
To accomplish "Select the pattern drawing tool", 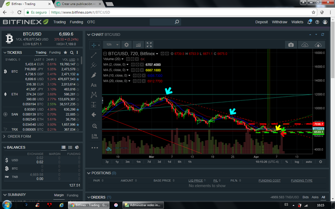I will [94, 95].
